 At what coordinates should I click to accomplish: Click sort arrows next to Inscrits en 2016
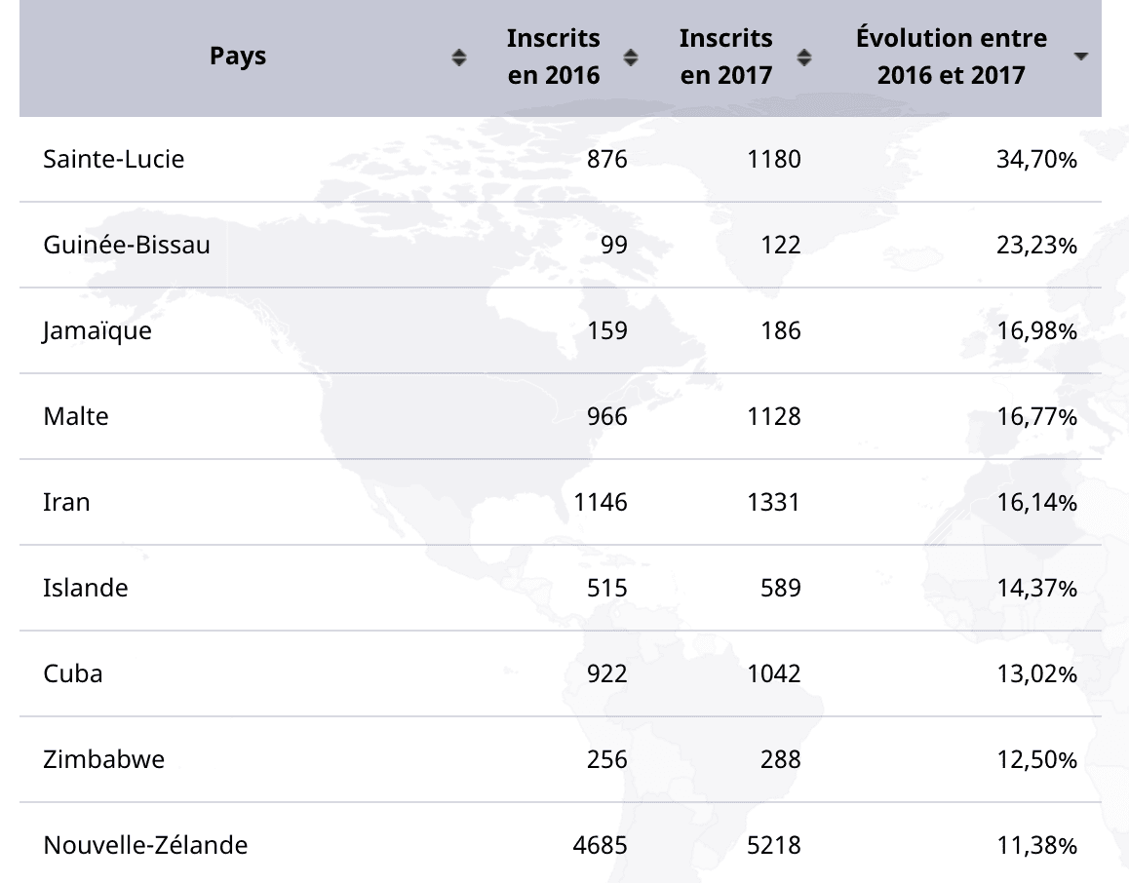tap(631, 58)
